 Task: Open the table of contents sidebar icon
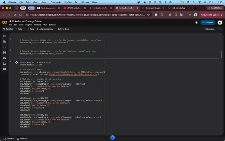4,36
